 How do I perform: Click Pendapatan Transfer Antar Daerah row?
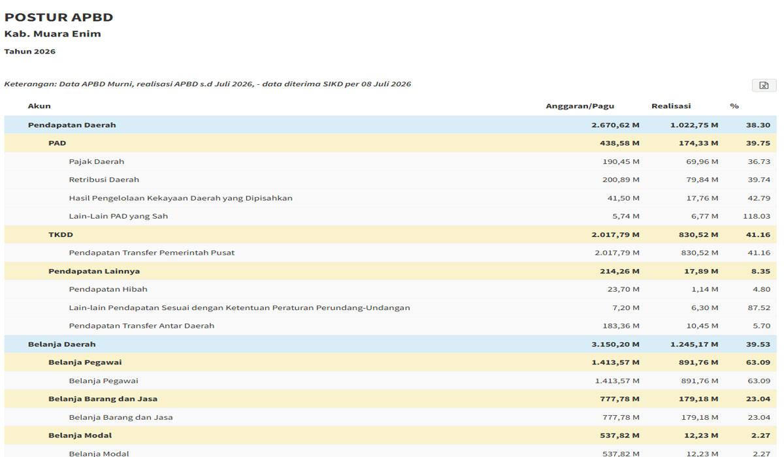(391, 326)
